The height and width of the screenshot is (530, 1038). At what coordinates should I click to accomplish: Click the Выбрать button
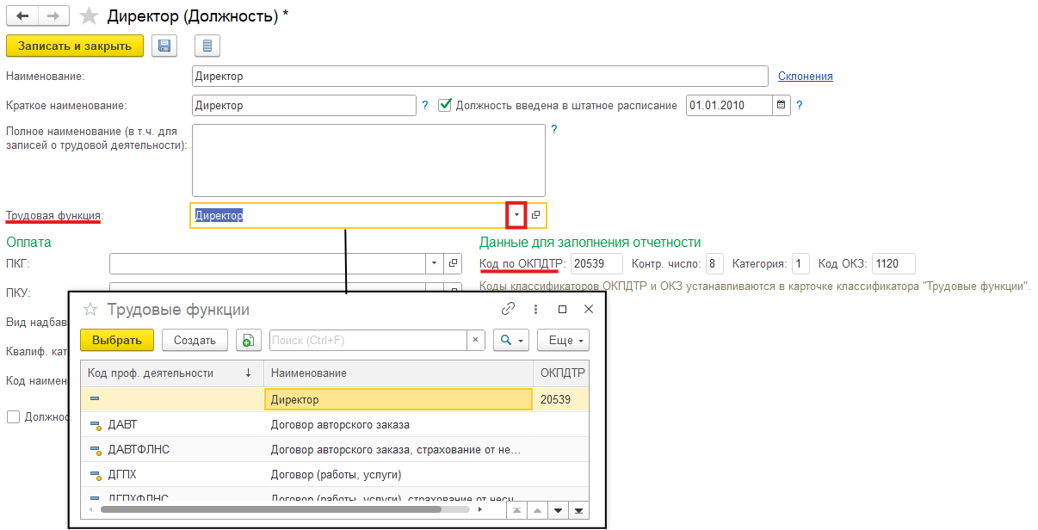pyautogui.click(x=117, y=340)
